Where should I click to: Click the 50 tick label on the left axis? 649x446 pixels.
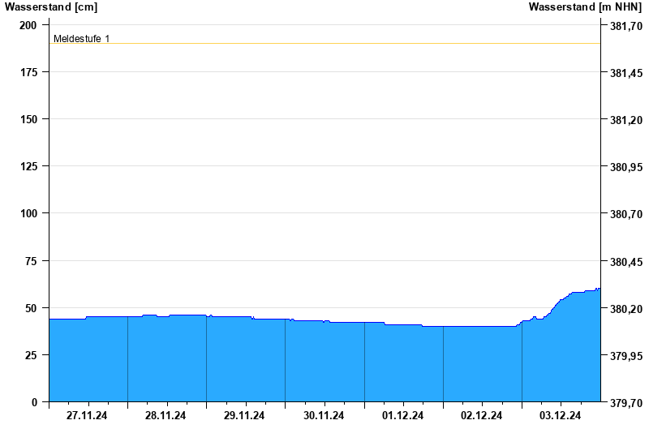31,308
